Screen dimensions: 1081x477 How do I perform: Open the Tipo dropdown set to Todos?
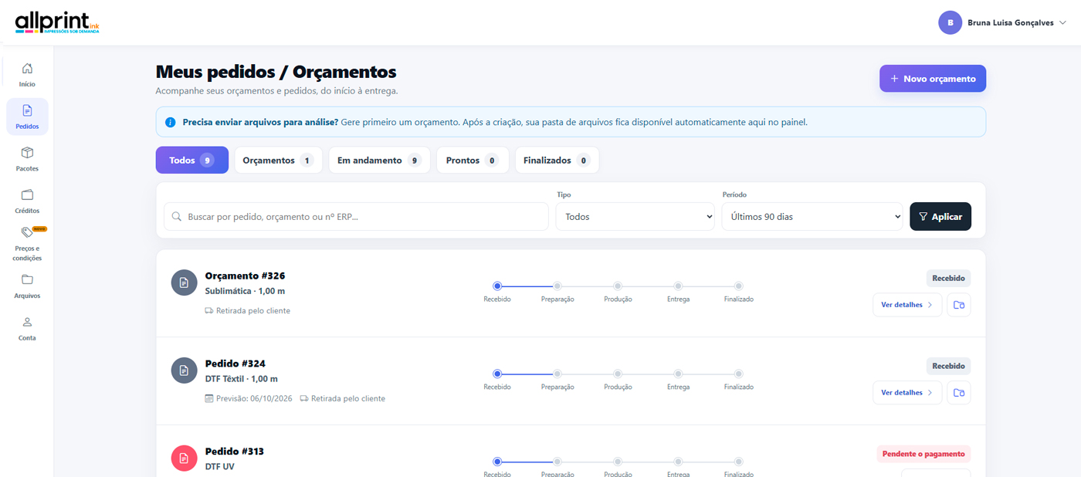click(x=635, y=217)
